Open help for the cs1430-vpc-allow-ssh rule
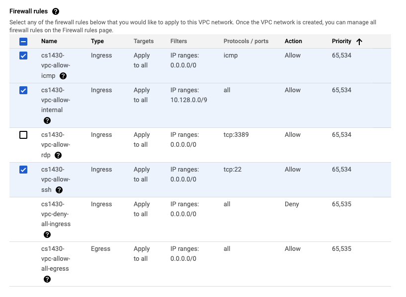 click(x=59, y=190)
